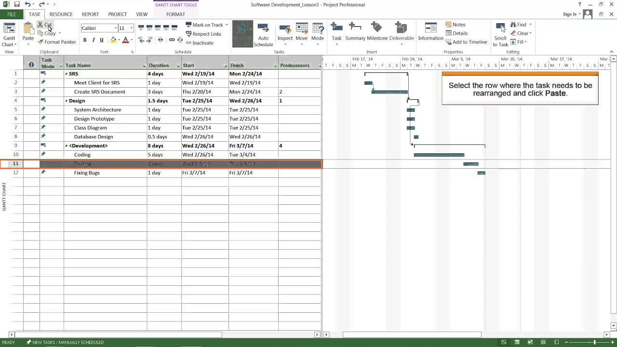This screenshot has height=347, width=617.
Task: Expand the Find dropdown arrow
Action: (530, 25)
